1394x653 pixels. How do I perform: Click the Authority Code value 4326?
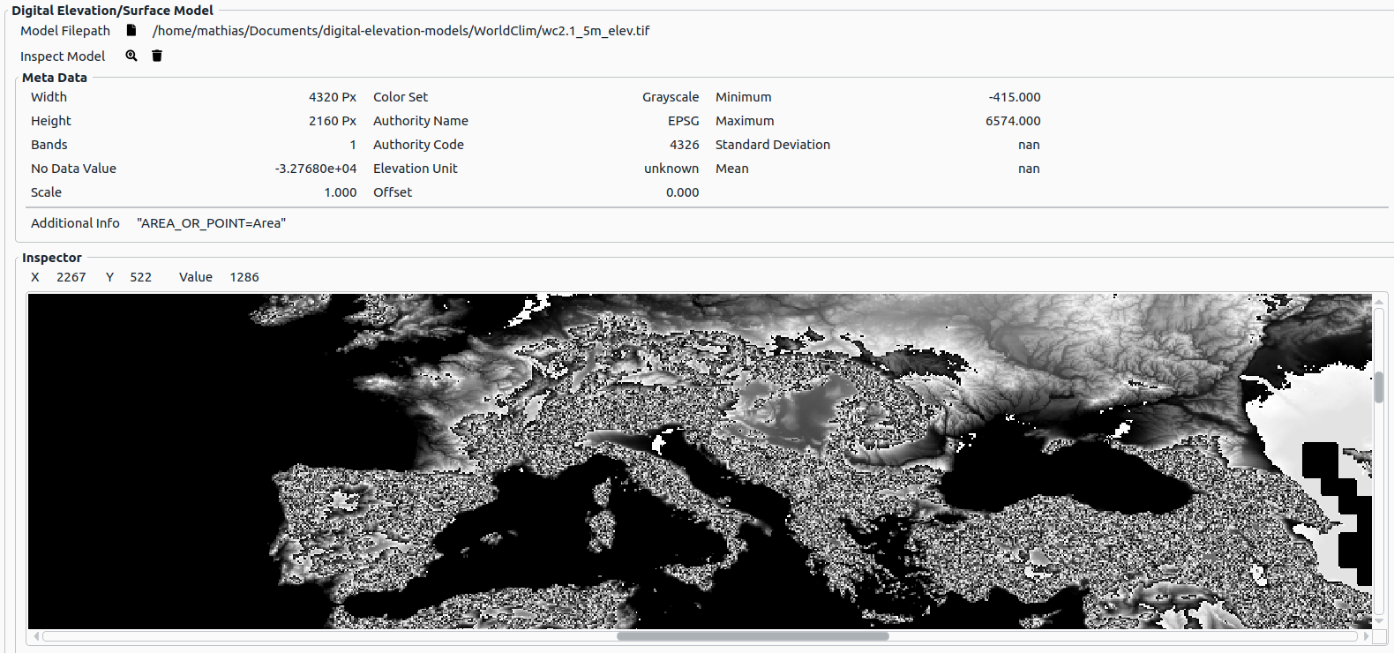click(x=684, y=145)
